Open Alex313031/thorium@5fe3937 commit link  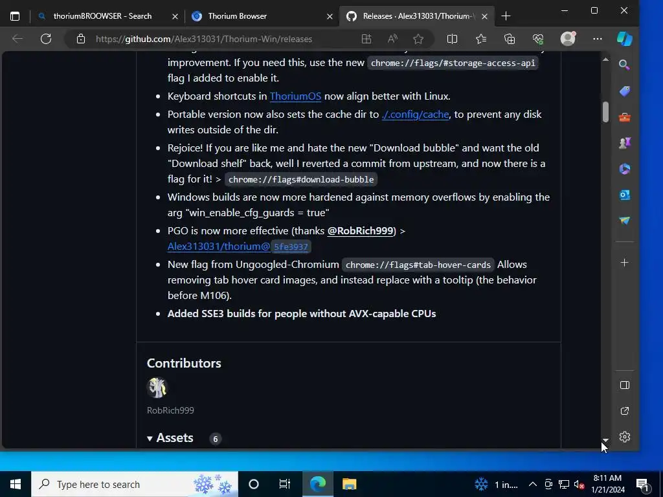pos(240,247)
